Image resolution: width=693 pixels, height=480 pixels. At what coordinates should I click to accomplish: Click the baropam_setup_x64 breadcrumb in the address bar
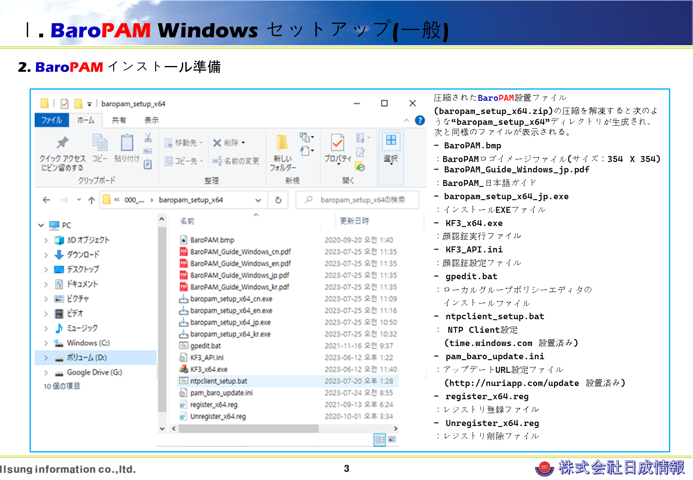pyautogui.click(x=191, y=200)
